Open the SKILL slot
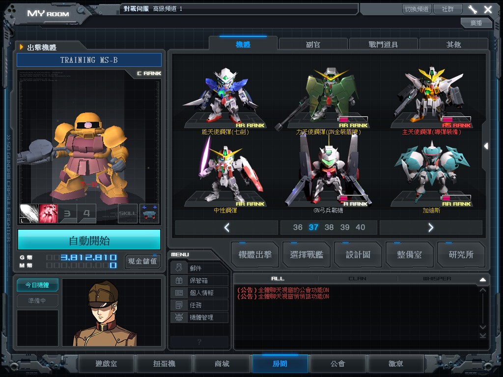Viewport: 503px width, 377px height. pos(128,214)
